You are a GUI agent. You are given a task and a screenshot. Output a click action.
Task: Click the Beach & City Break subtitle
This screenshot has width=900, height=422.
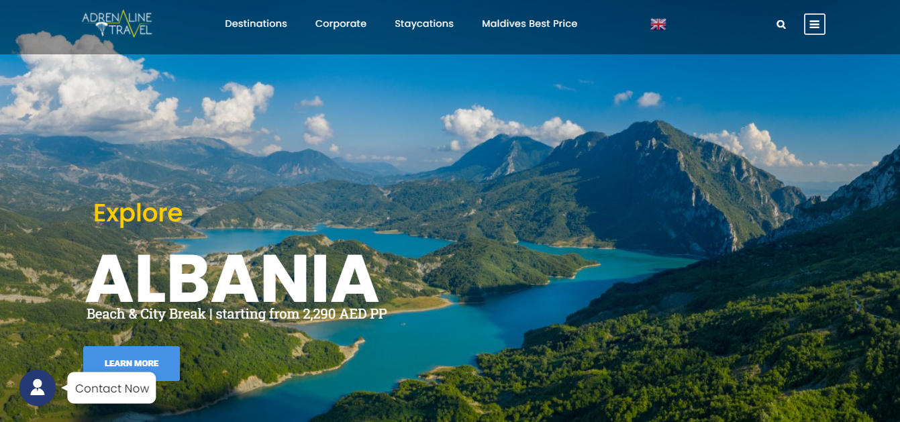(x=146, y=314)
